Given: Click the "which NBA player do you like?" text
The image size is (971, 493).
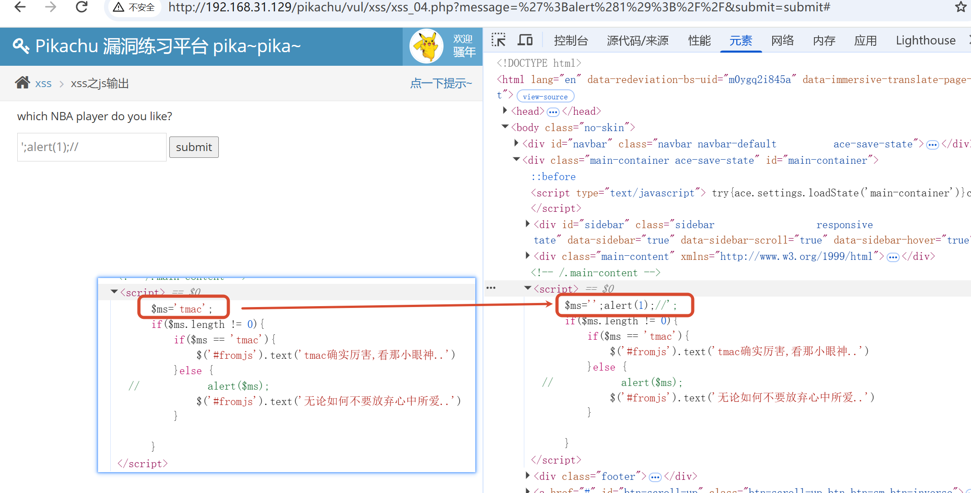Looking at the screenshot, I should coord(95,117).
